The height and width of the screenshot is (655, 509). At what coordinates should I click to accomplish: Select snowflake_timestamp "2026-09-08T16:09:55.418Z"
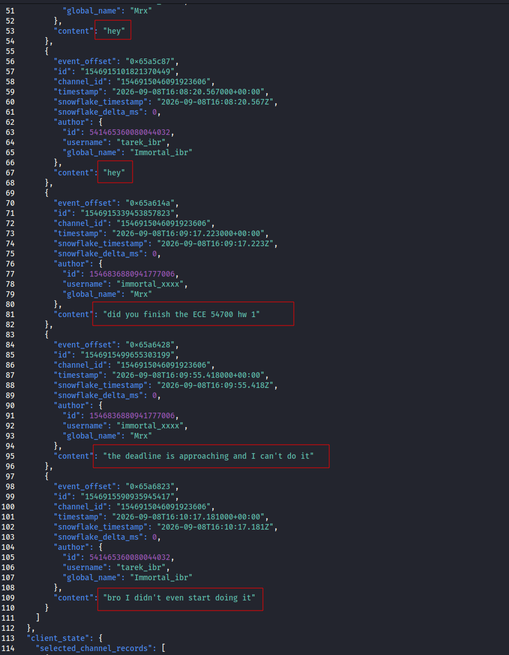(216, 385)
